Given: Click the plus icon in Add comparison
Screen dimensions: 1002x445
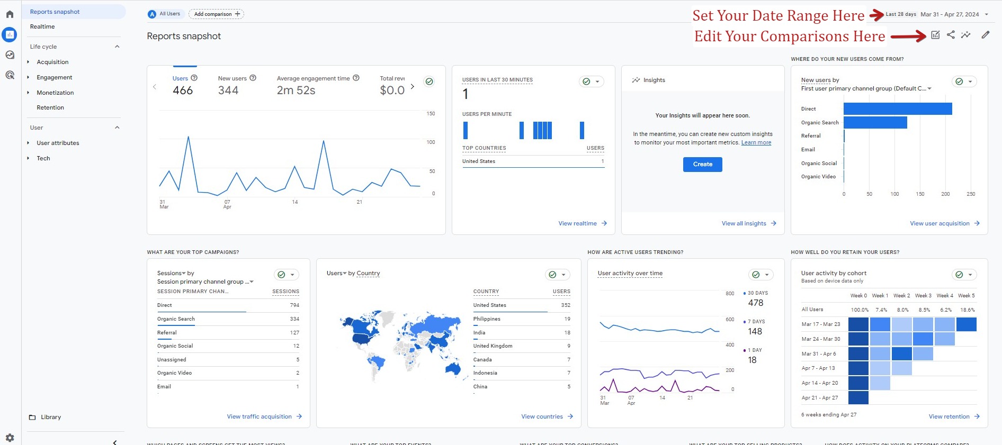Looking at the screenshot, I should (x=237, y=14).
